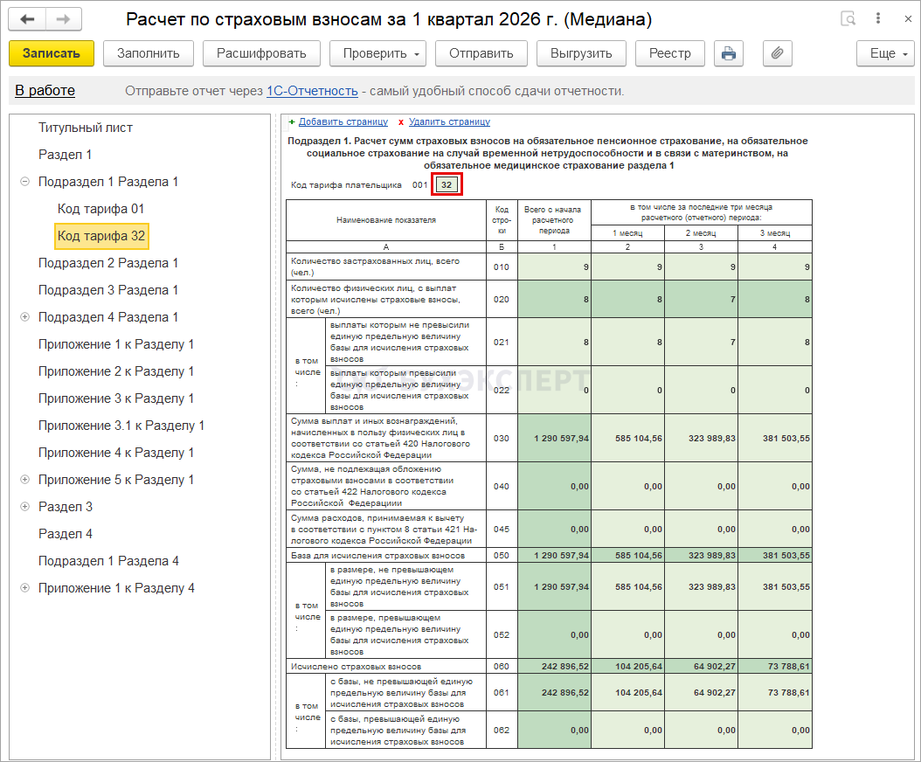Expand Подраздел 4 Раздела 1 node
921x762 pixels.
(24, 317)
